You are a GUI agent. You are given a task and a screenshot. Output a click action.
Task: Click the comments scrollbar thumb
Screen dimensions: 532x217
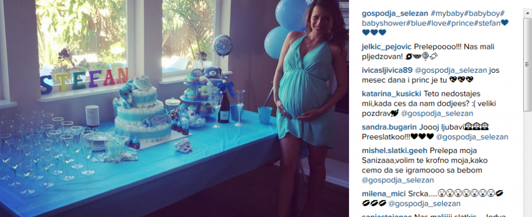[528, 66]
